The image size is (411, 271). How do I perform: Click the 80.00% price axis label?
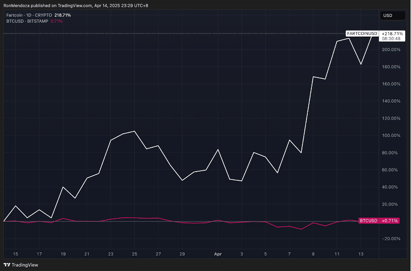[390, 153]
